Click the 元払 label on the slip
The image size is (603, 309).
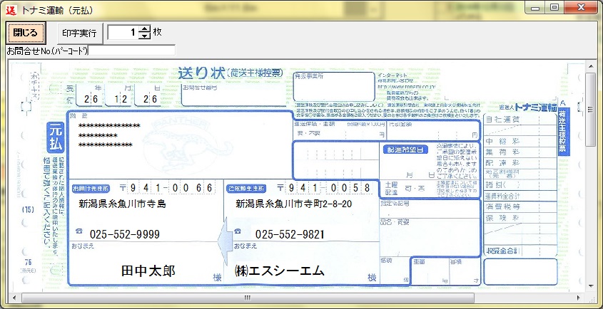pos(56,137)
